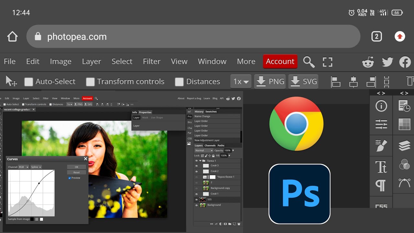Open the magnifier search icon beside Account
The image size is (414, 233).
pyautogui.click(x=309, y=61)
